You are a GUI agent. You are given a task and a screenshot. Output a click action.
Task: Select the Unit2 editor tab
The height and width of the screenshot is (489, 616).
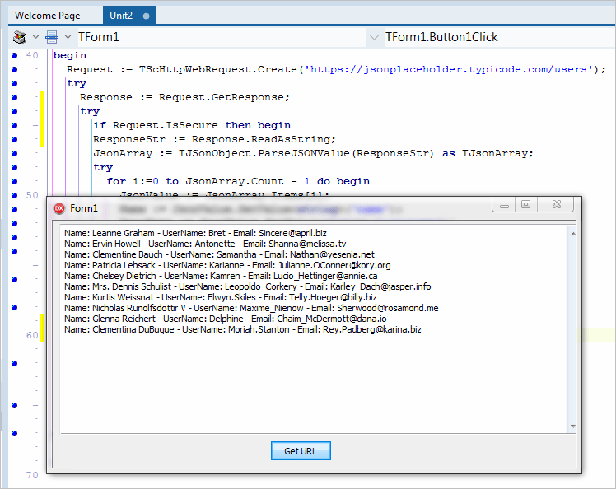point(129,16)
